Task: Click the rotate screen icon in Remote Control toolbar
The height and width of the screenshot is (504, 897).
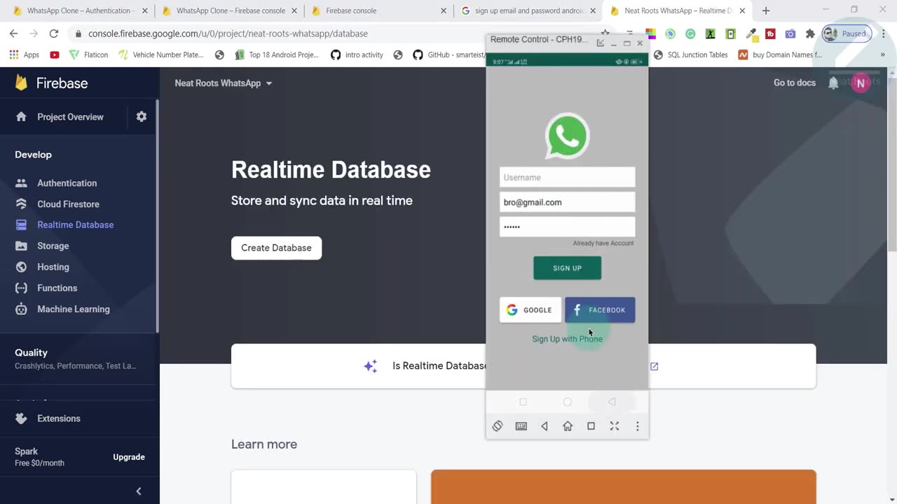Action: pos(498,426)
